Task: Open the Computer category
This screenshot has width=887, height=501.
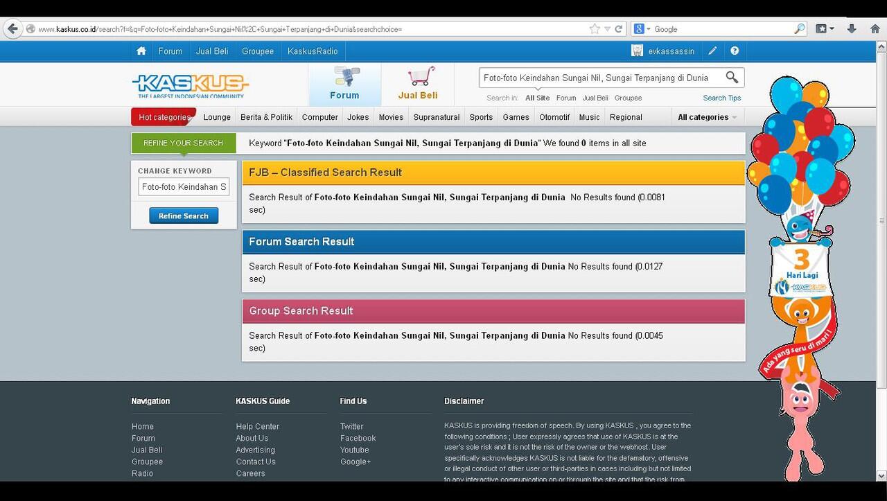Action: point(320,117)
